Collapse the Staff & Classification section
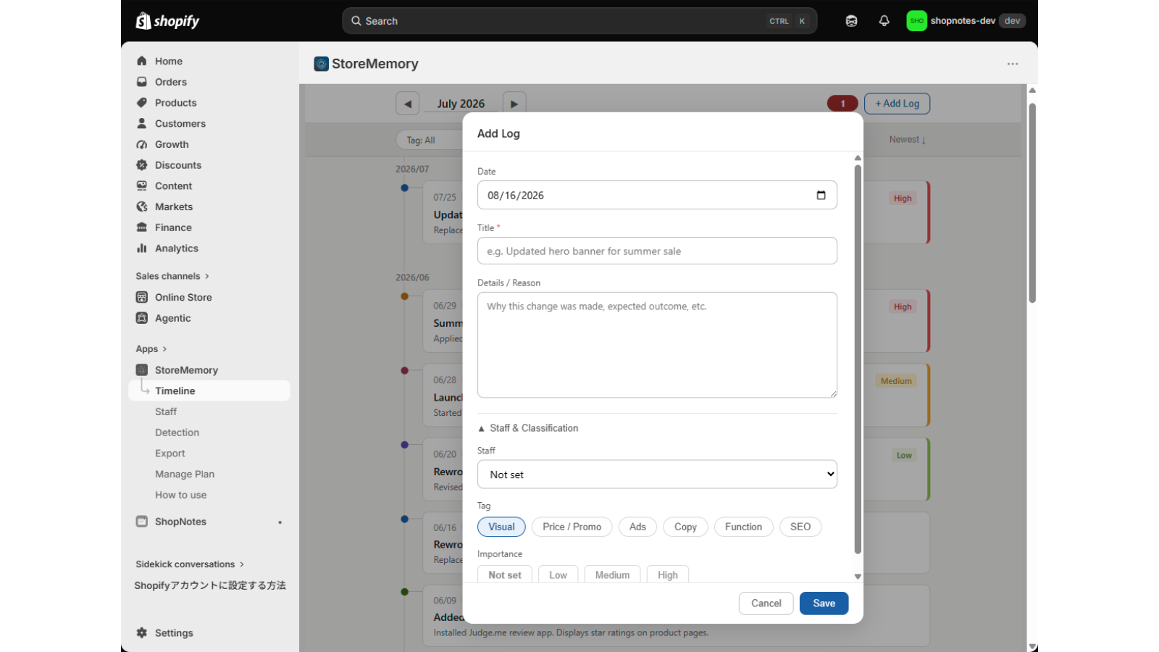The width and height of the screenshot is (1159, 652). 528,428
